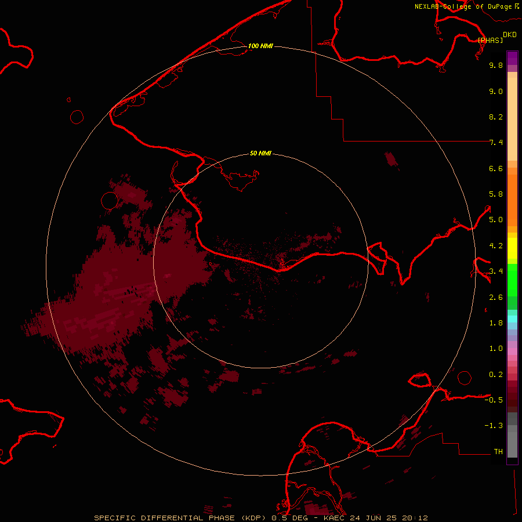Click the 2.6 legend value

496,298
